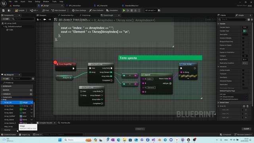
Task: Open the Variable Type dropdown
Action: point(245,31)
